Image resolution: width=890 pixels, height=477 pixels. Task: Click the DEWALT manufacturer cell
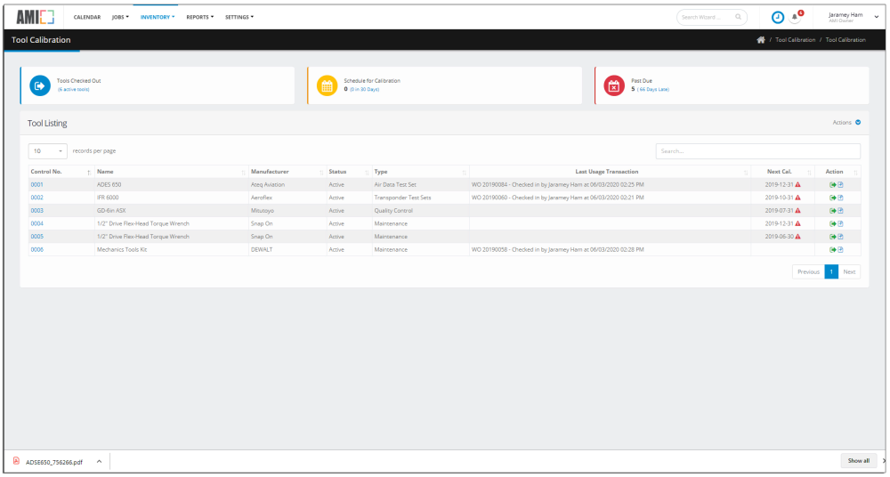click(287, 250)
